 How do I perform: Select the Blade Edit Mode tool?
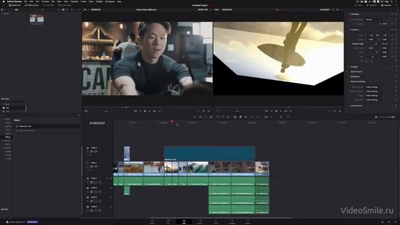coord(211,117)
